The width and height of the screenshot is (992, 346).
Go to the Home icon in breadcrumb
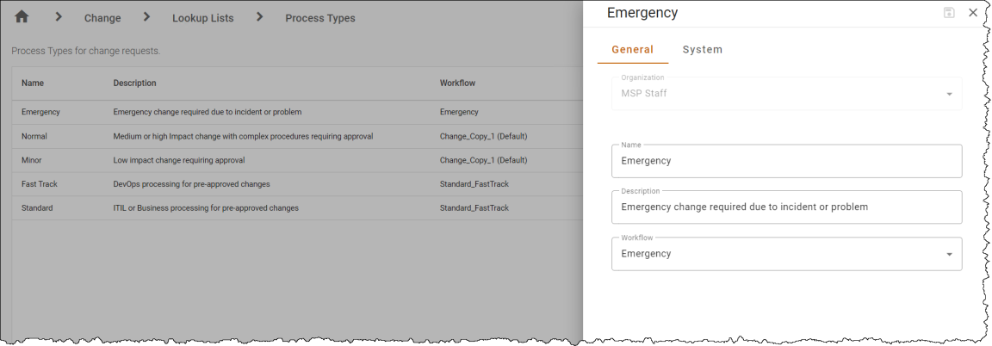point(22,17)
